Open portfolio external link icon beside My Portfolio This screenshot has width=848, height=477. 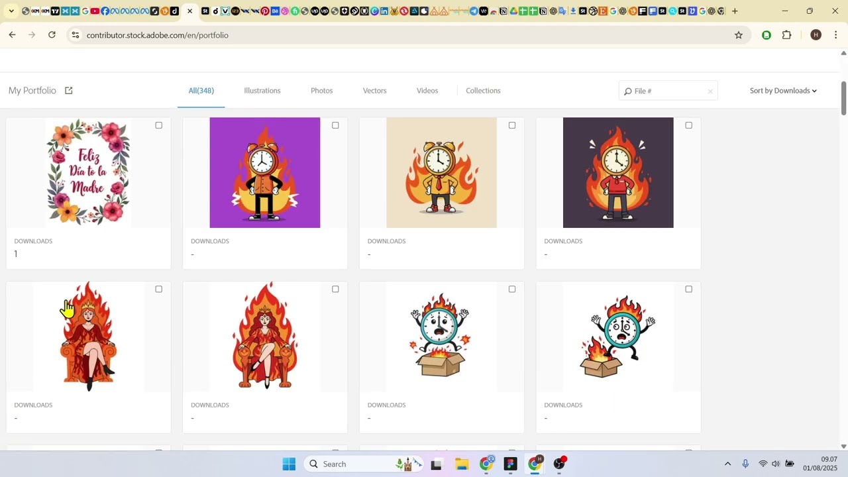point(68,91)
